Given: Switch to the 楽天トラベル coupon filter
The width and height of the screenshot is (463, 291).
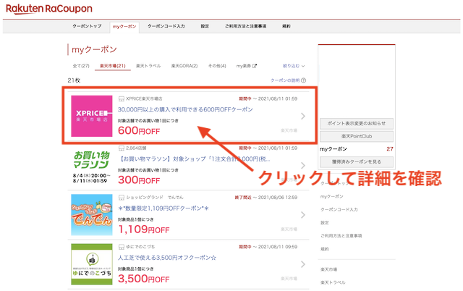Looking at the screenshot, I should tap(148, 66).
